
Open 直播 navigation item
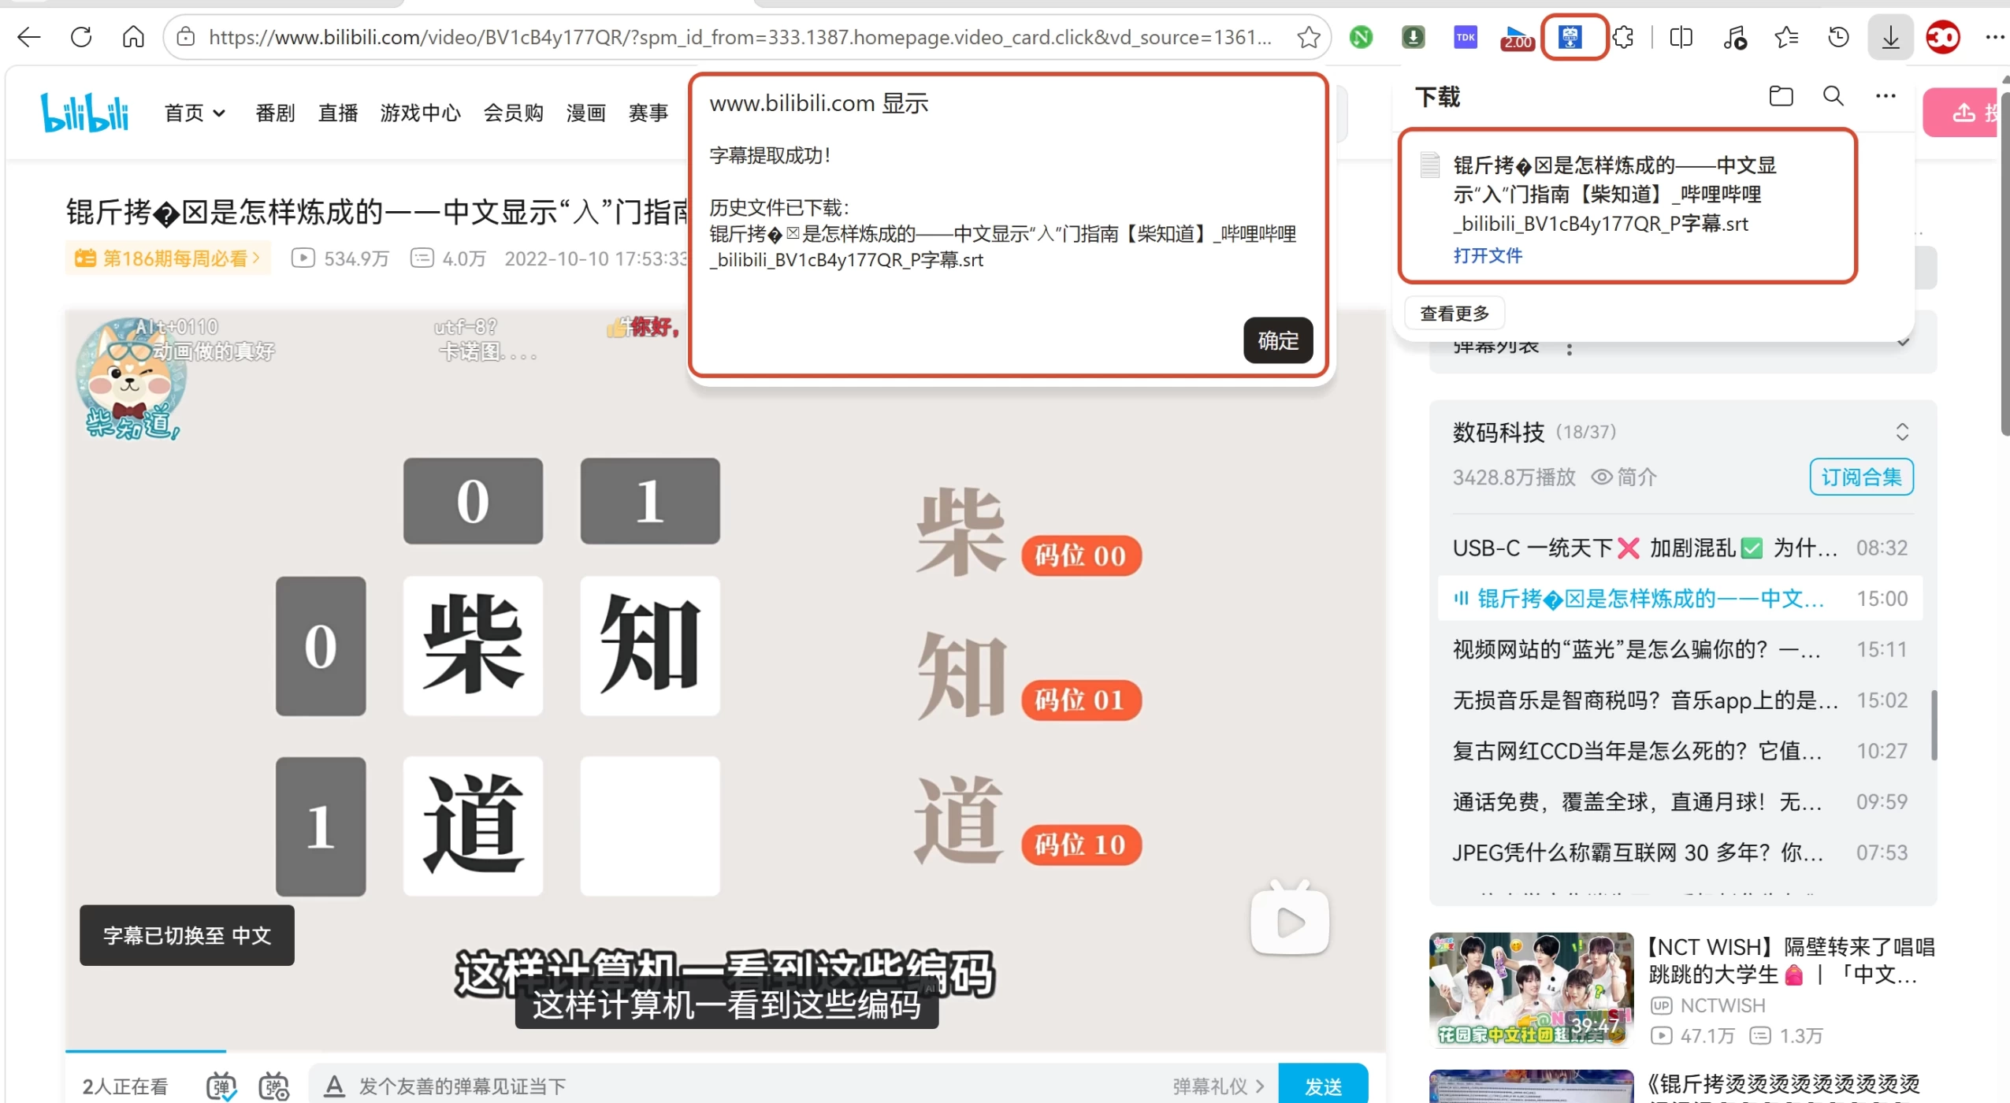tap(338, 113)
